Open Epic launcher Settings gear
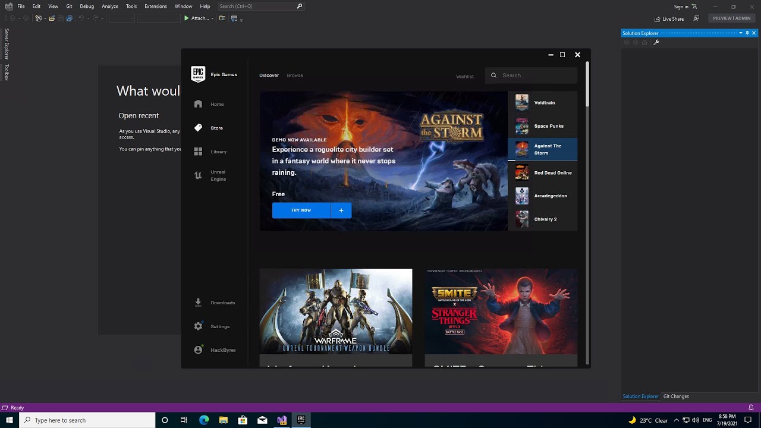The width and height of the screenshot is (761, 428). click(198, 326)
